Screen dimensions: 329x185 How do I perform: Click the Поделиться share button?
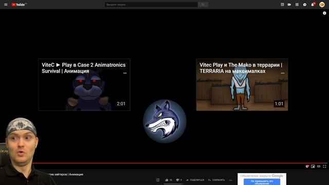195,180
